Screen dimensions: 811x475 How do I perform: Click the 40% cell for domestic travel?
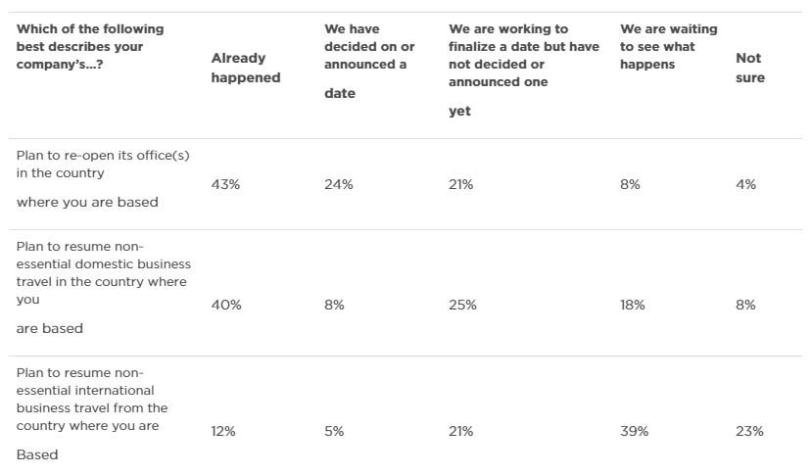tap(226, 305)
